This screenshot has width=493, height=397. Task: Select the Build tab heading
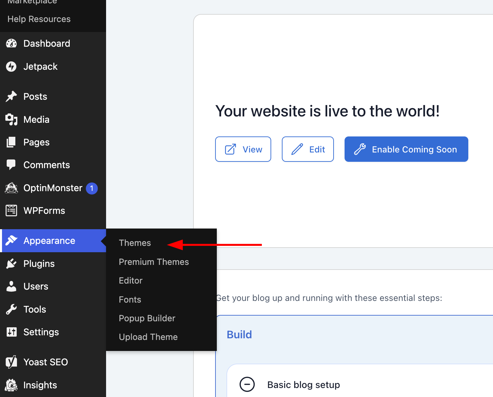click(x=239, y=334)
